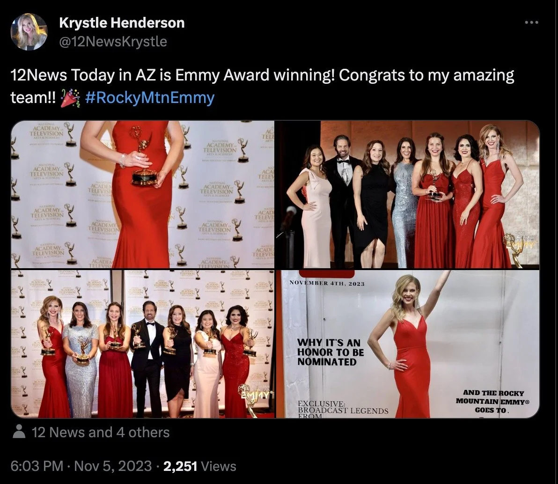View '12 News and 4 others' tagged list
The image size is (558, 484).
point(101,432)
